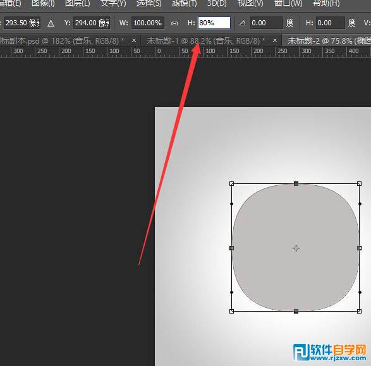
Task: Close the 未标题-1 document tab
Action: (x=275, y=40)
